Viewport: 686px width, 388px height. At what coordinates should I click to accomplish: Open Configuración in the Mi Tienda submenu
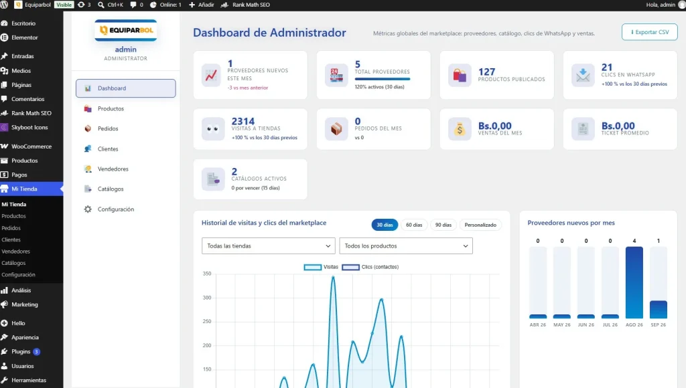18,274
